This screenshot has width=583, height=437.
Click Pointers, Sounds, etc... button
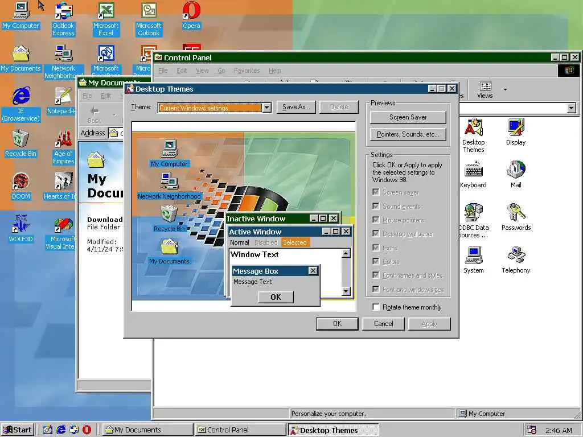point(408,134)
